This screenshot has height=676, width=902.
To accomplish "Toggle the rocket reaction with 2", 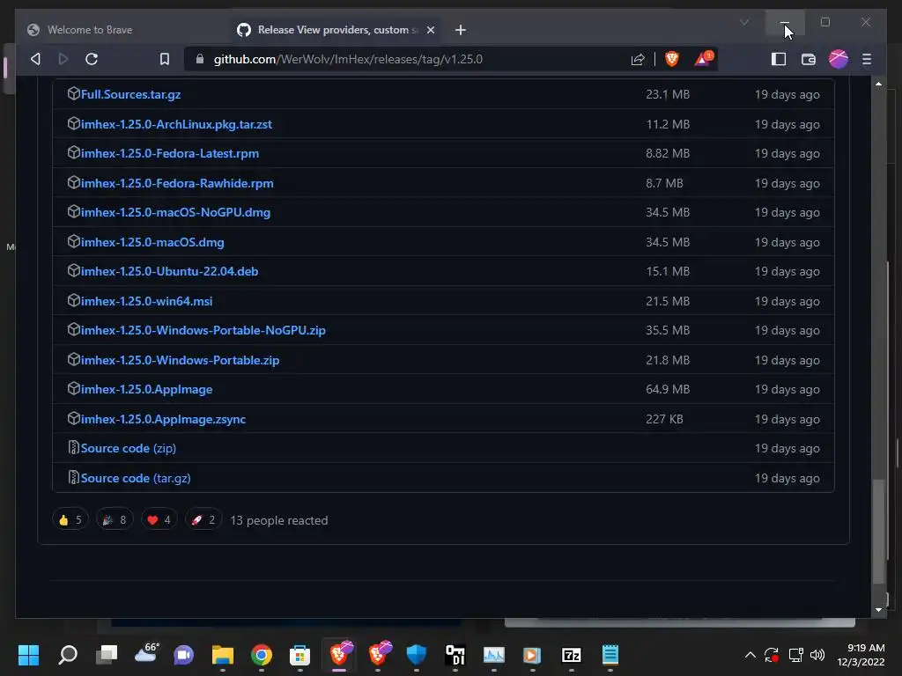I will click(x=203, y=520).
